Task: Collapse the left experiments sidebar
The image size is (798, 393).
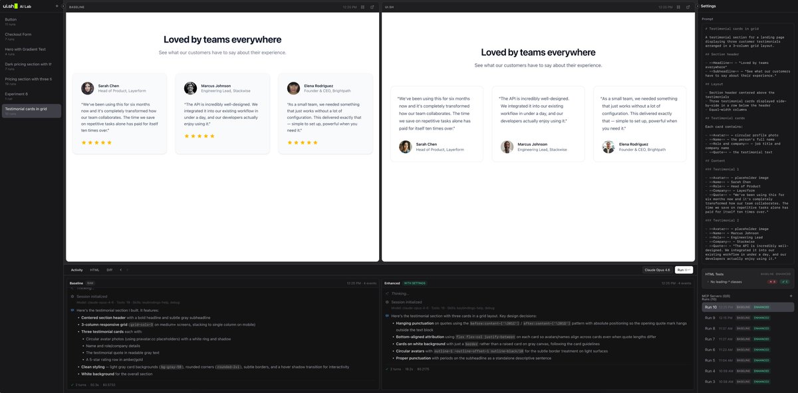Action: coord(63,6)
